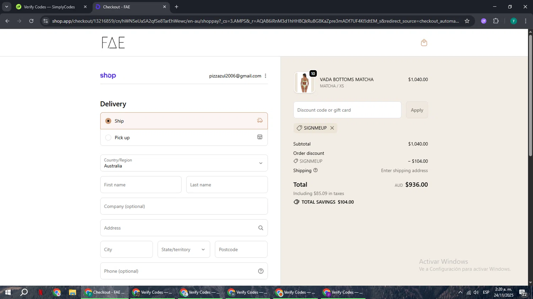Click the City input field
The width and height of the screenshot is (533, 299).
(x=126, y=249)
